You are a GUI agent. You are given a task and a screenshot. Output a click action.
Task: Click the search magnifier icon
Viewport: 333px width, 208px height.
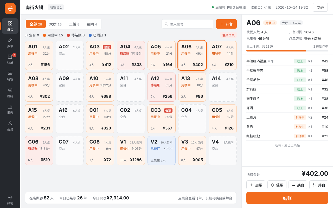click(x=166, y=24)
